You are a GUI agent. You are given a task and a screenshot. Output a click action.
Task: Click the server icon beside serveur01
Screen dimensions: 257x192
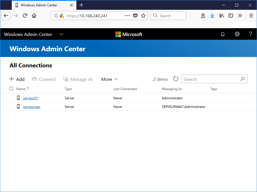18,98
